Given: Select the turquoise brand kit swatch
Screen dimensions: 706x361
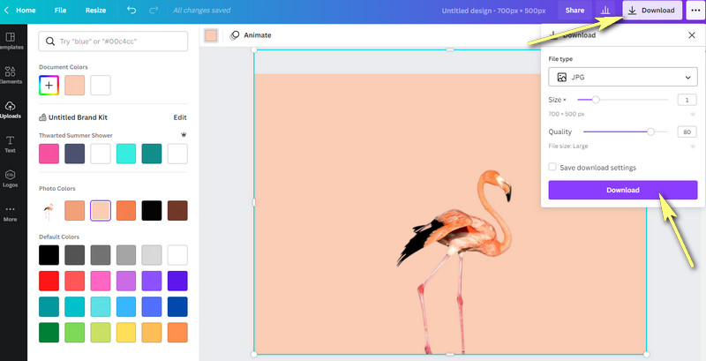Looking at the screenshot, I should point(126,154).
